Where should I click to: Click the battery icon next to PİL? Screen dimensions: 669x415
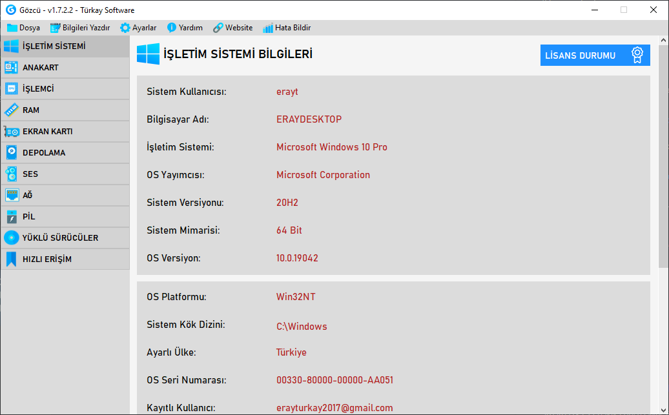(x=12, y=217)
